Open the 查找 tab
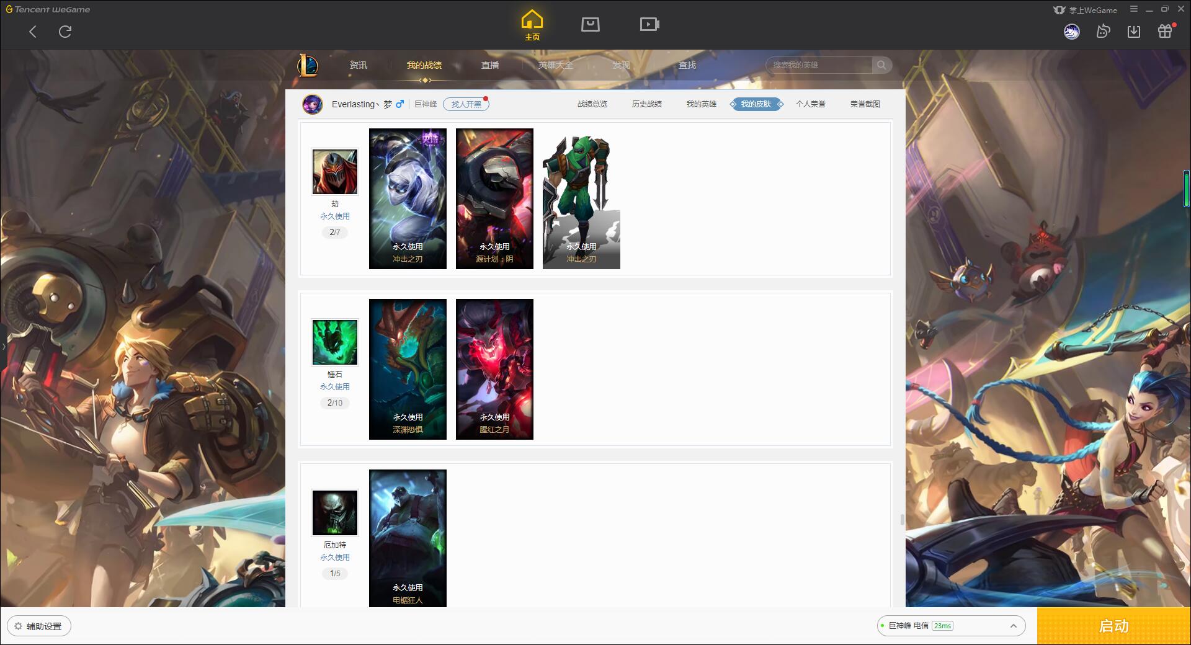The height and width of the screenshot is (645, 1191). tap(687, 65)
